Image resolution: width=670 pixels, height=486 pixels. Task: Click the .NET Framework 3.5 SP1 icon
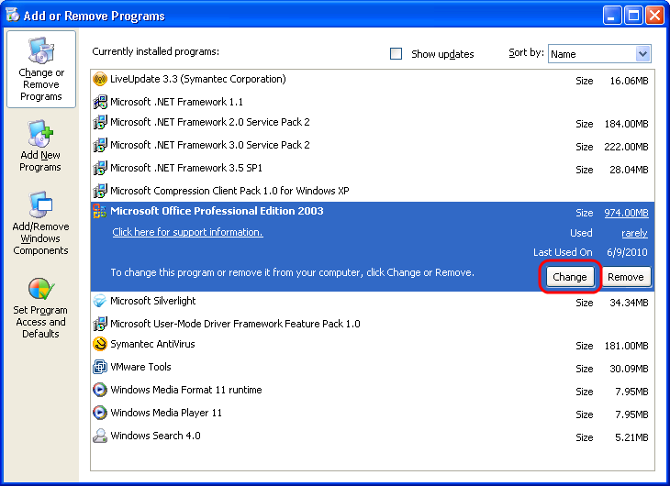tap(100, 168)
